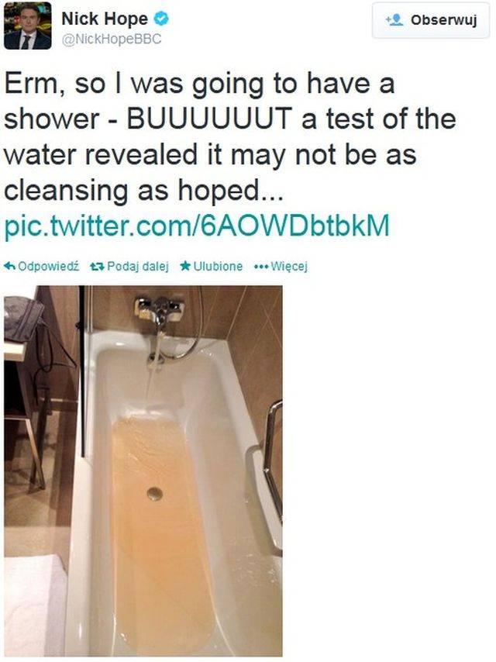Mark tweet via Ulubione label

coord(218,267)
